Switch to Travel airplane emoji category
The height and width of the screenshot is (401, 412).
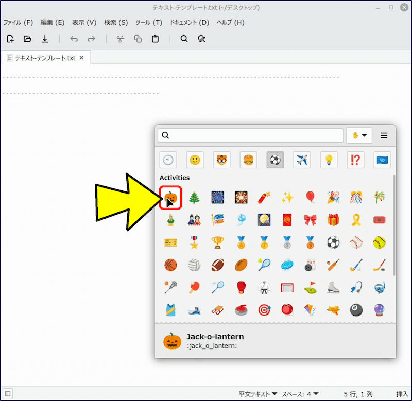click(x=302, y=160)
